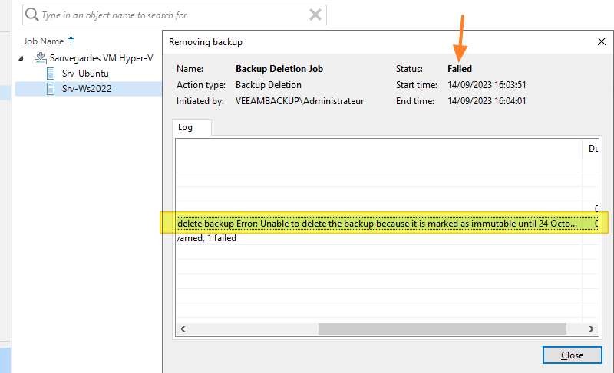Select Sauvegardes VM Hyper-V job

click(101, 58)
